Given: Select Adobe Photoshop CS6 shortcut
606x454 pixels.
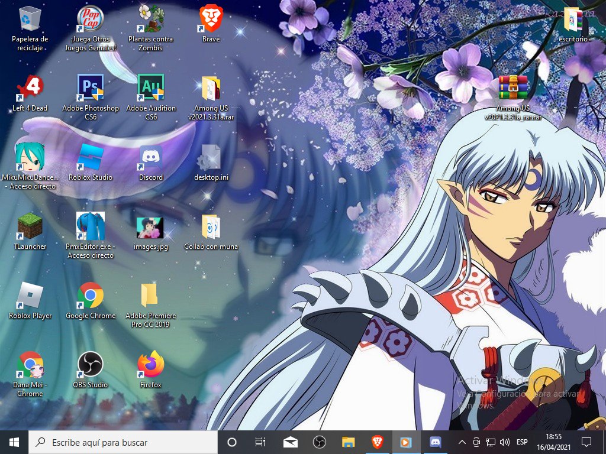Looking at the screenshot, I should [91, 98].
